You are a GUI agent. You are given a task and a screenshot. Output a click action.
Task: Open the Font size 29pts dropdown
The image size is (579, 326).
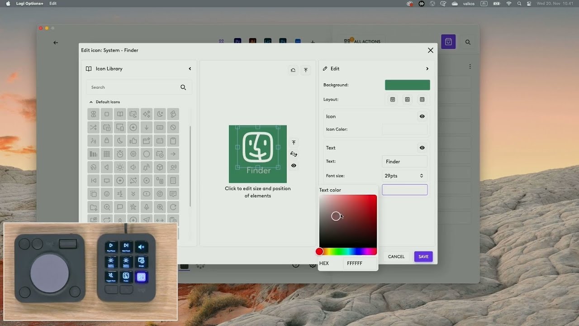coord(404,176)
